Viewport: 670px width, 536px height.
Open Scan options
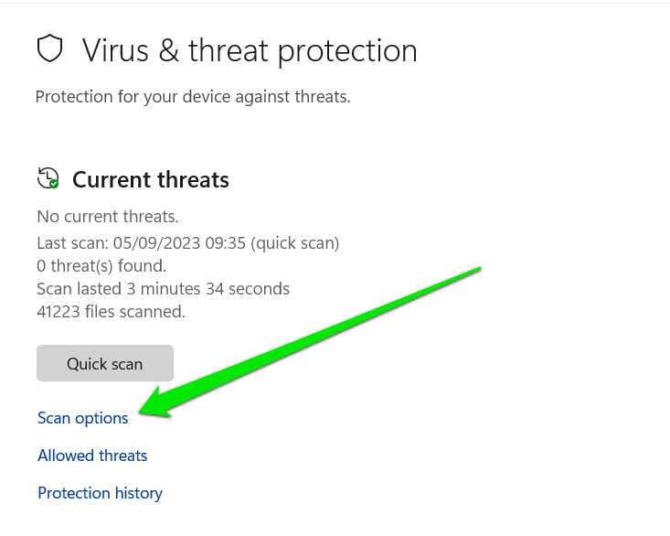pyautogui.click(x=82, y=418)
